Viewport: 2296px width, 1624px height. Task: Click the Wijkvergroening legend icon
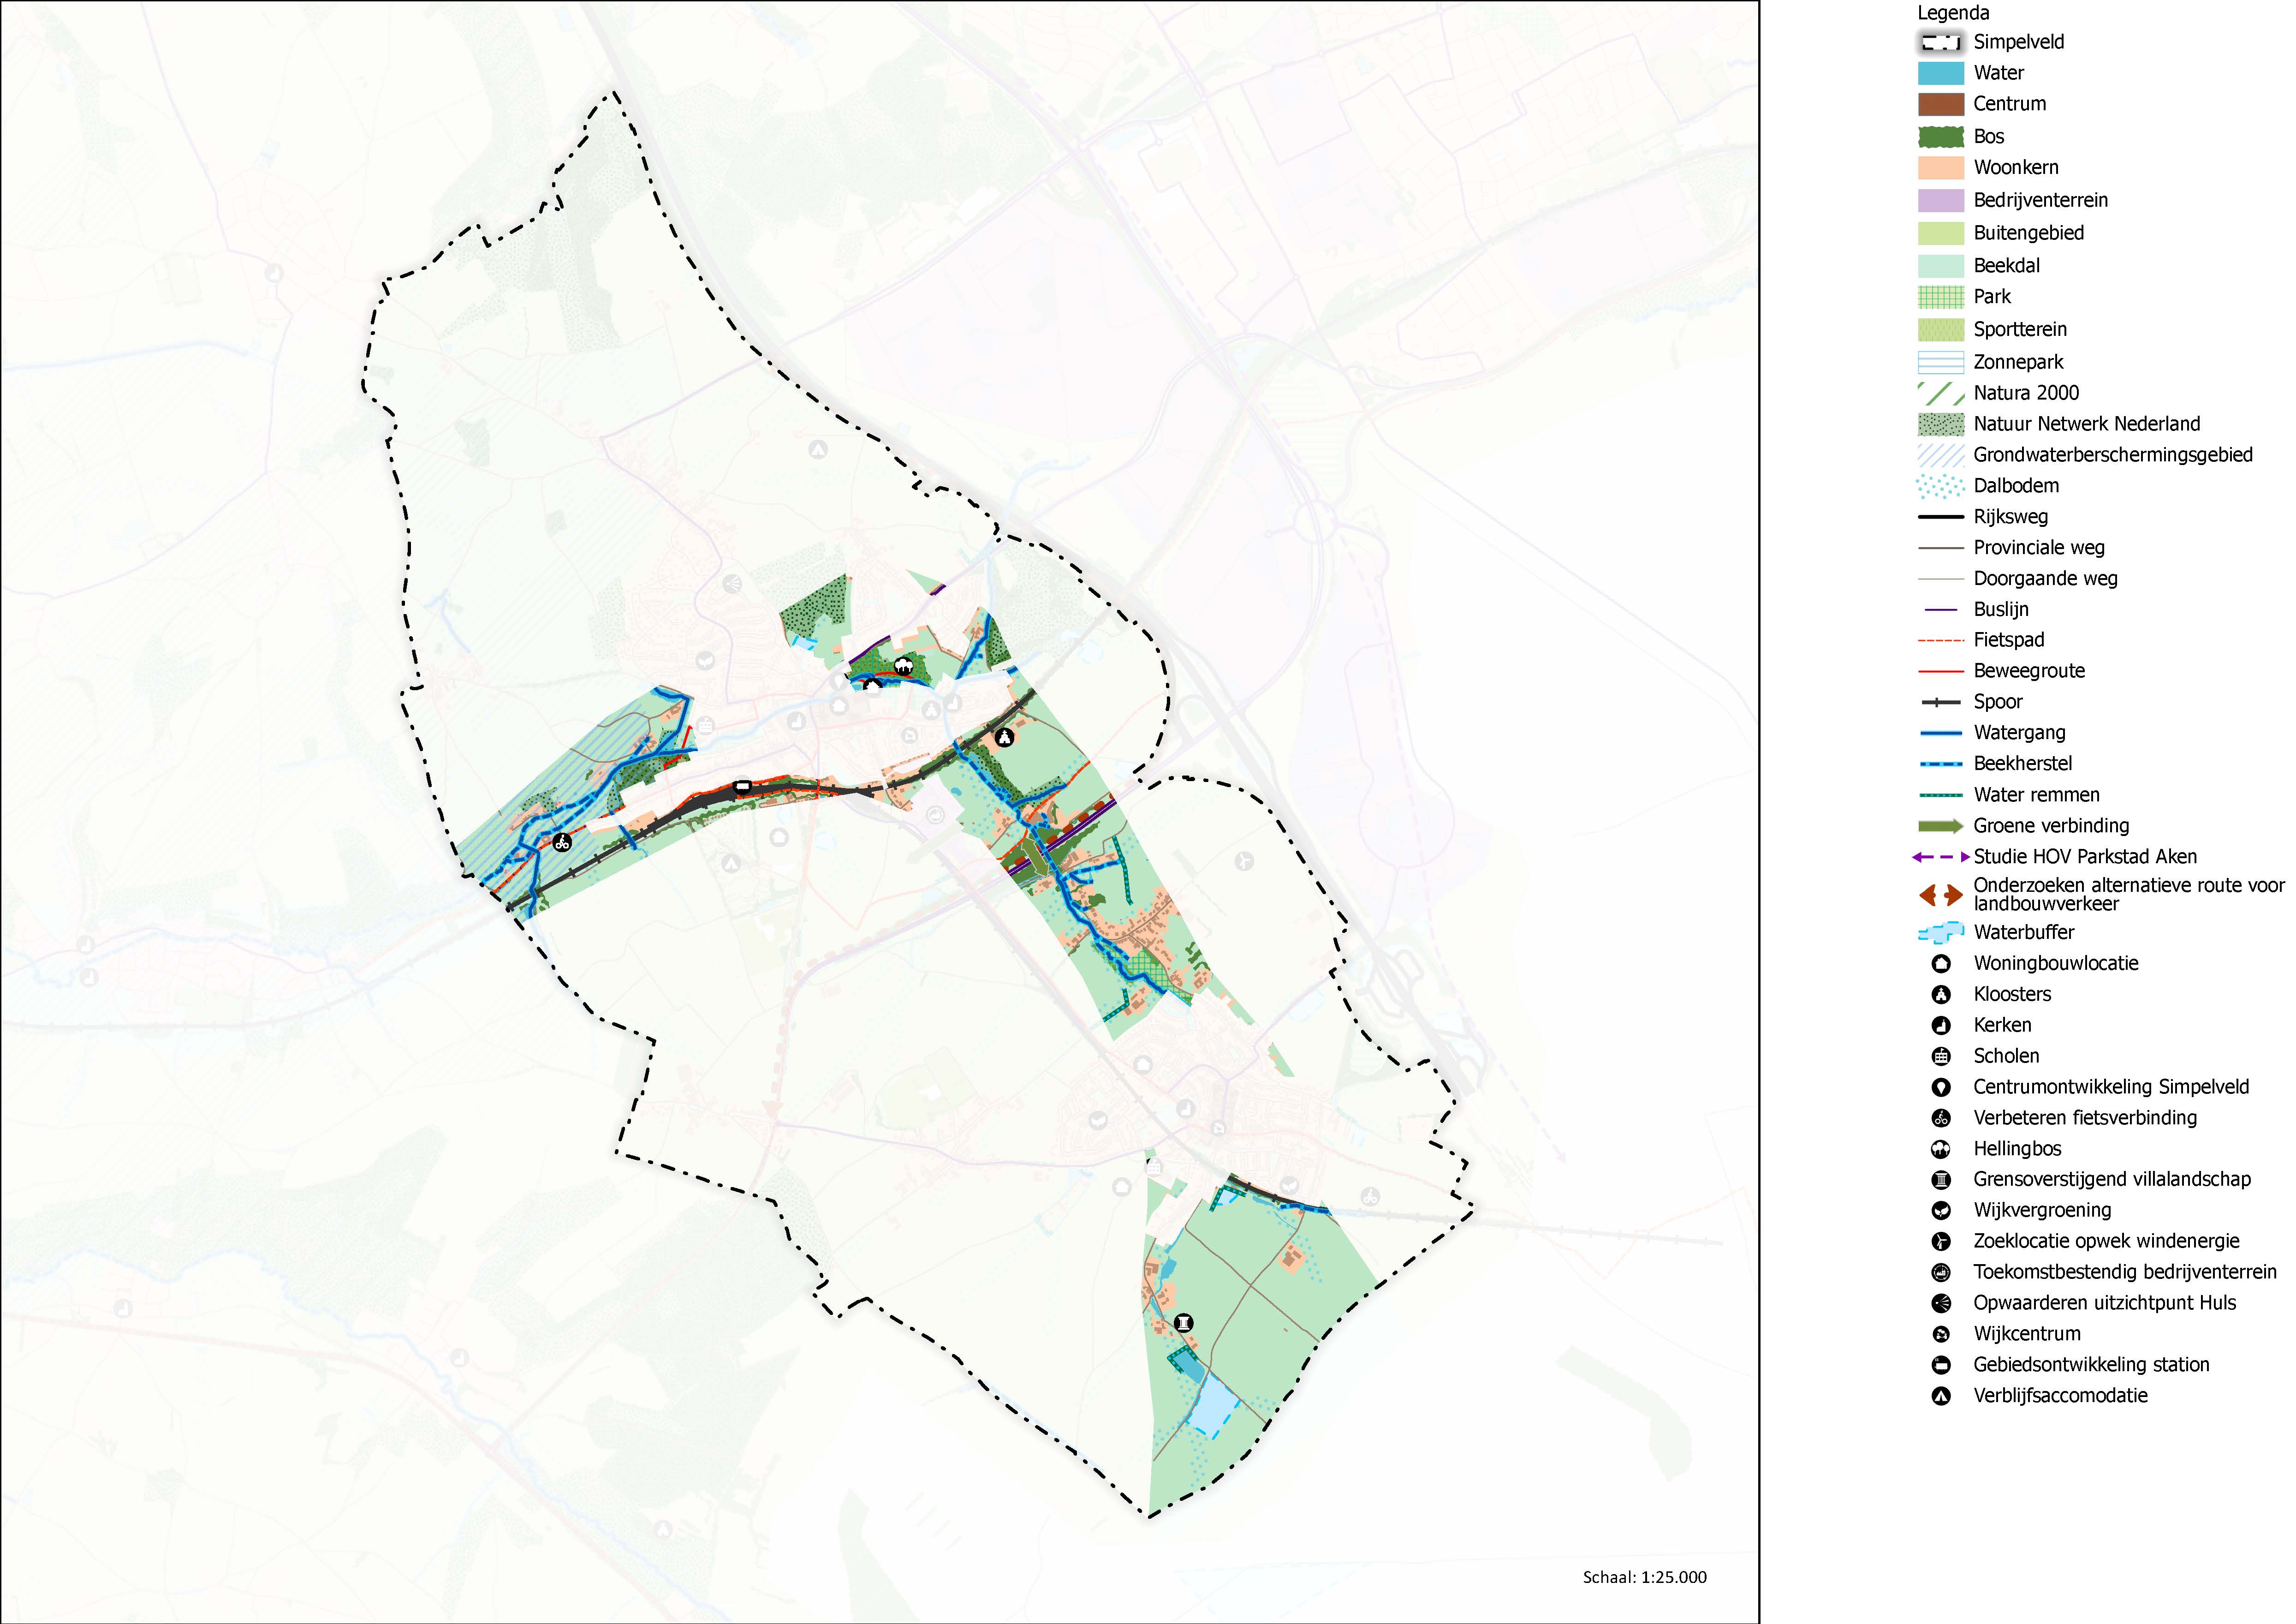pos(1941,1210)
